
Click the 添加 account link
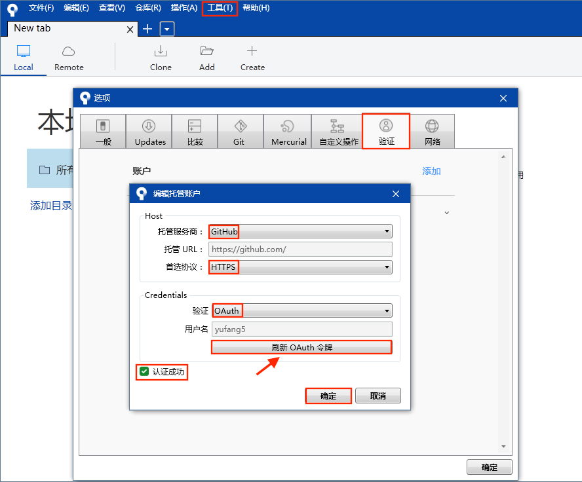pos(431,172)
